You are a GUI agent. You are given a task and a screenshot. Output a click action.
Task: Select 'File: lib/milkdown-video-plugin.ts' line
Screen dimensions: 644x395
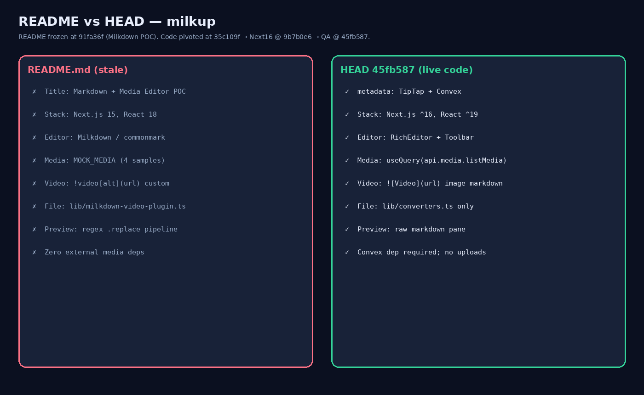coord(115,206)
